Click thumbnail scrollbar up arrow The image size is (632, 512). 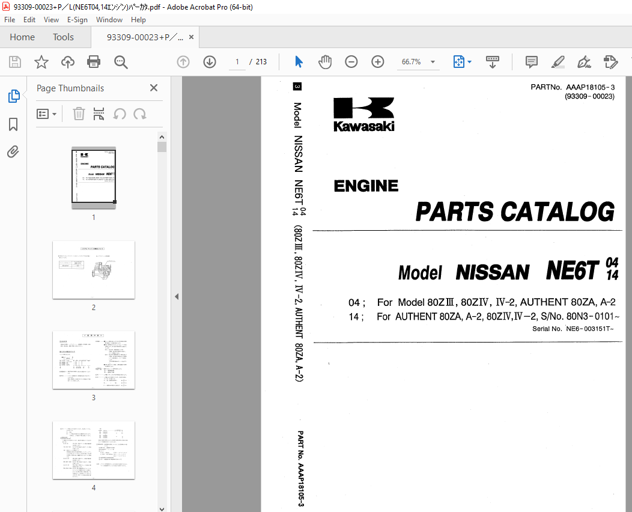coord(162,137)
